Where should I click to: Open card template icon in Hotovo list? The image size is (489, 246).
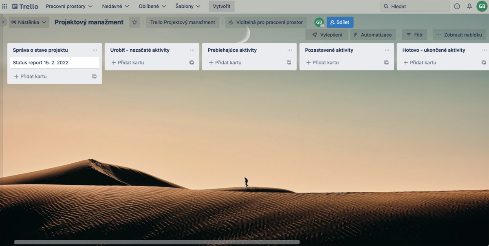tap(483, 62)
